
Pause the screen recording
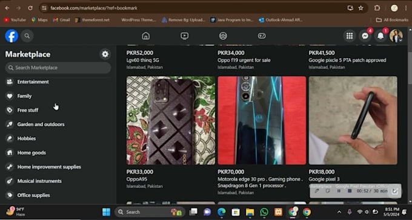339,191
